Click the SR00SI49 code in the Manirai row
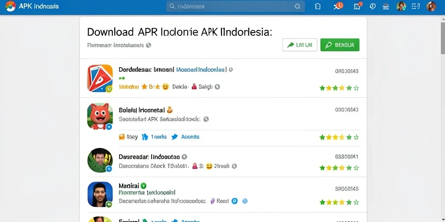Screen dimensions: 445x222 click(x=347, y=188)
